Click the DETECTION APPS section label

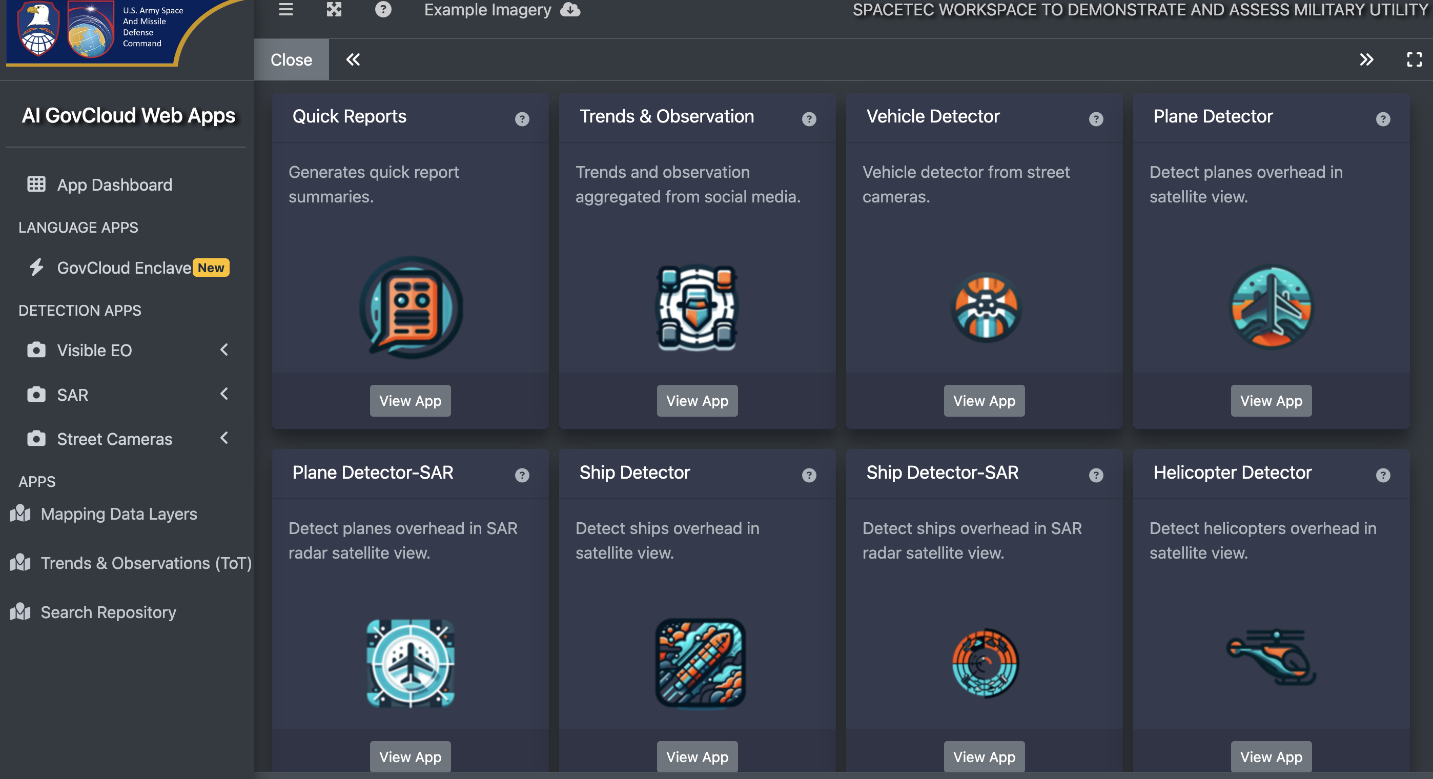(x=79, y=311)
